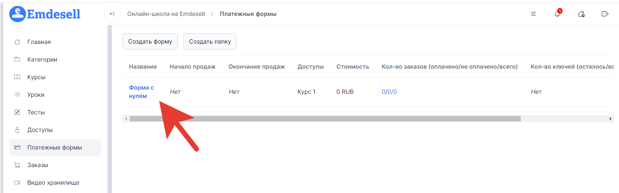Open the settings sliders icon in header
The width and height of the screenshot is (619, 193).
tap(533, 14)
